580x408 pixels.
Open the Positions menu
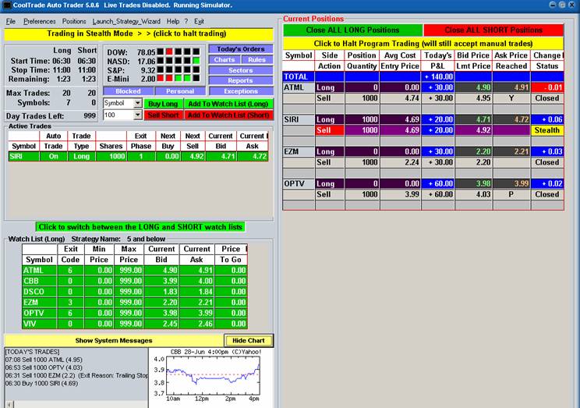tap(74, 22)
